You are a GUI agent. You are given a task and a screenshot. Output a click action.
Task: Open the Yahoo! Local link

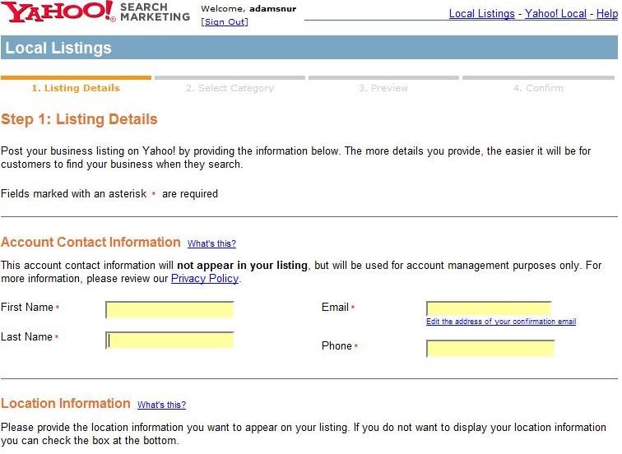[x=555, y=13]
